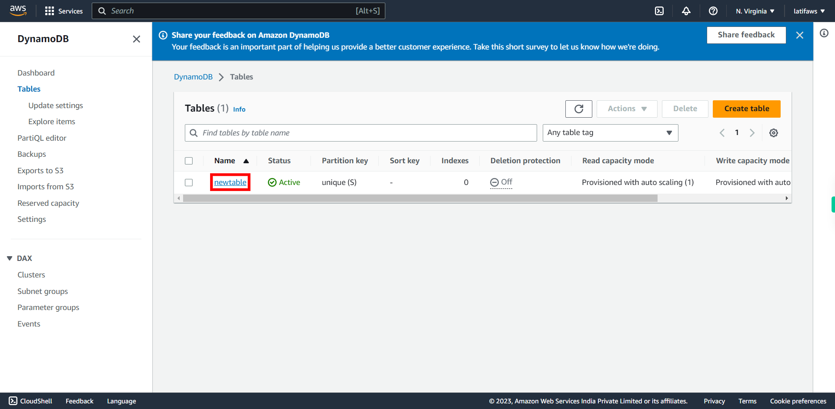This screenshot has height=409, width=835.
Task: Open the N. Virginia region dropdown
Action: (755, 11)
